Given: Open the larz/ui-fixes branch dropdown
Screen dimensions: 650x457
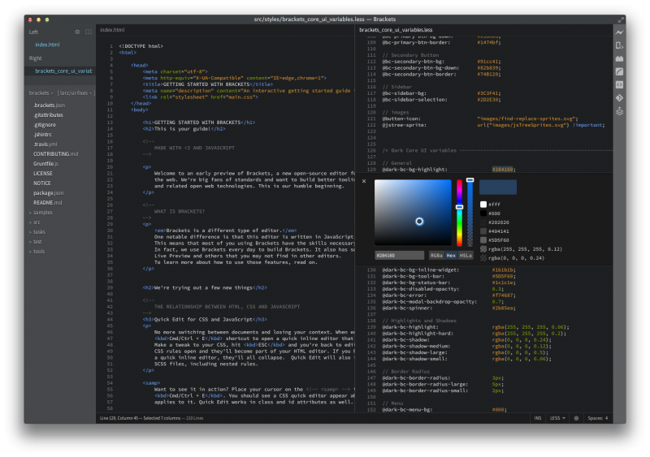Looking at the screenshot, I should pos(76,93).
